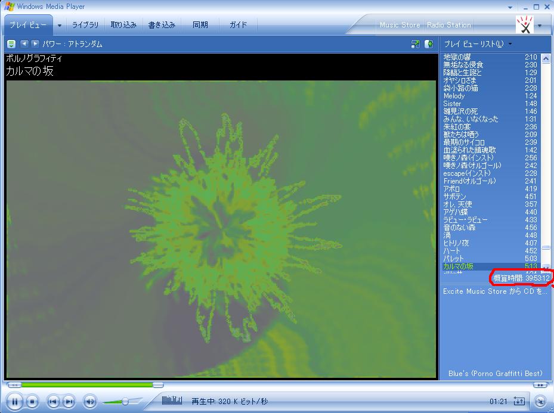Toggle shuffle/repeat icon beside elapsed time
554x413 pixels.
point(519,401)
